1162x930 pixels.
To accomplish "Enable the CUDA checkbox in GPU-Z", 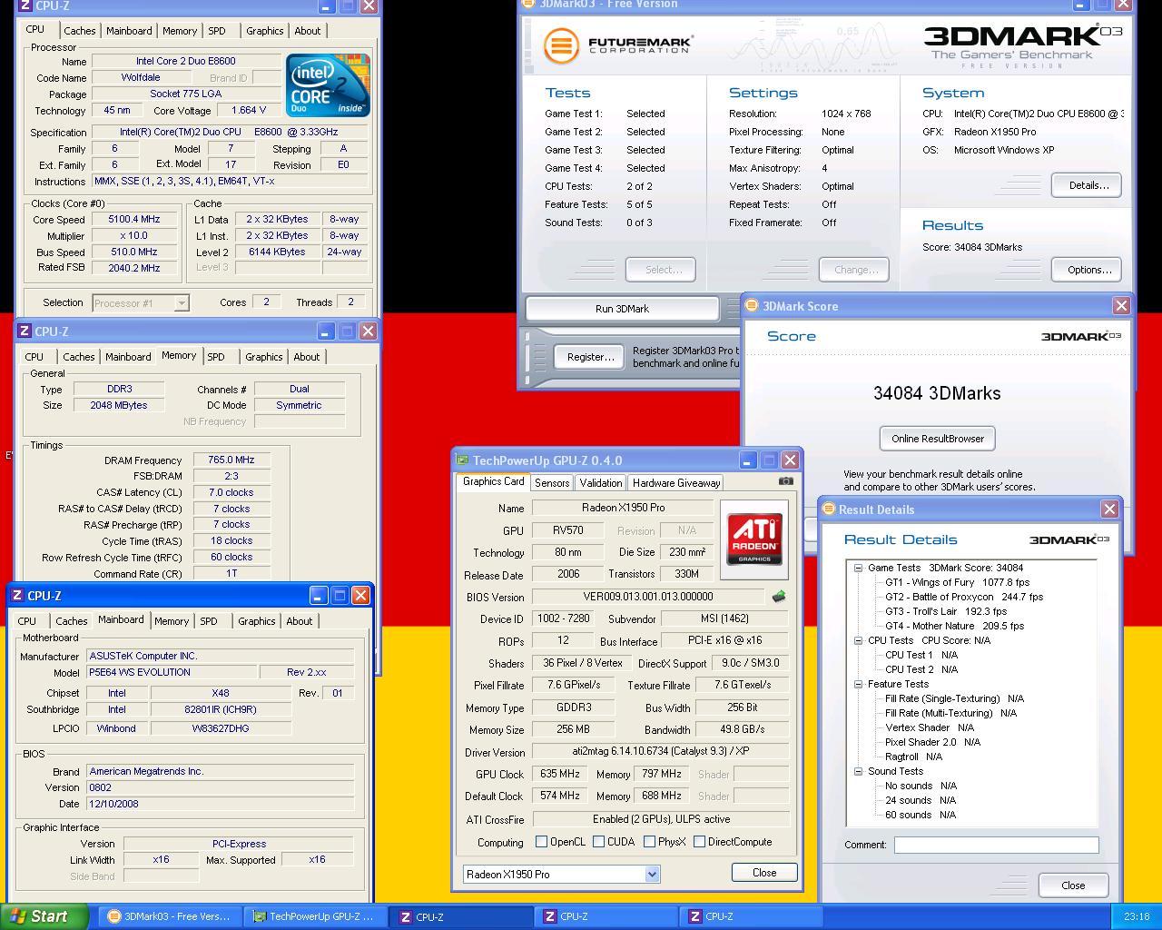I will pyautogui.click(x=599, y=842).
